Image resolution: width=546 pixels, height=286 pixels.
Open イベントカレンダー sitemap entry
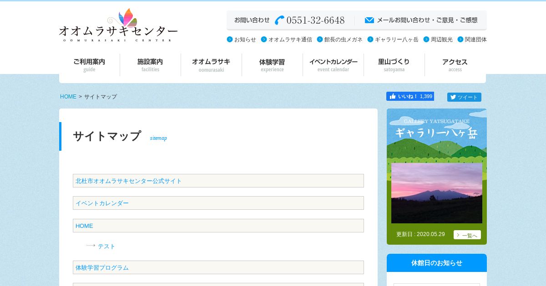point(102,203)
